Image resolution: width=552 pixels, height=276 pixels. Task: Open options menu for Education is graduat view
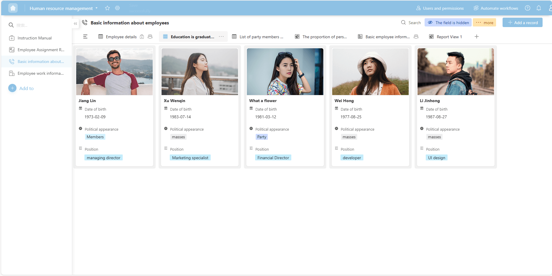point(221,37)
